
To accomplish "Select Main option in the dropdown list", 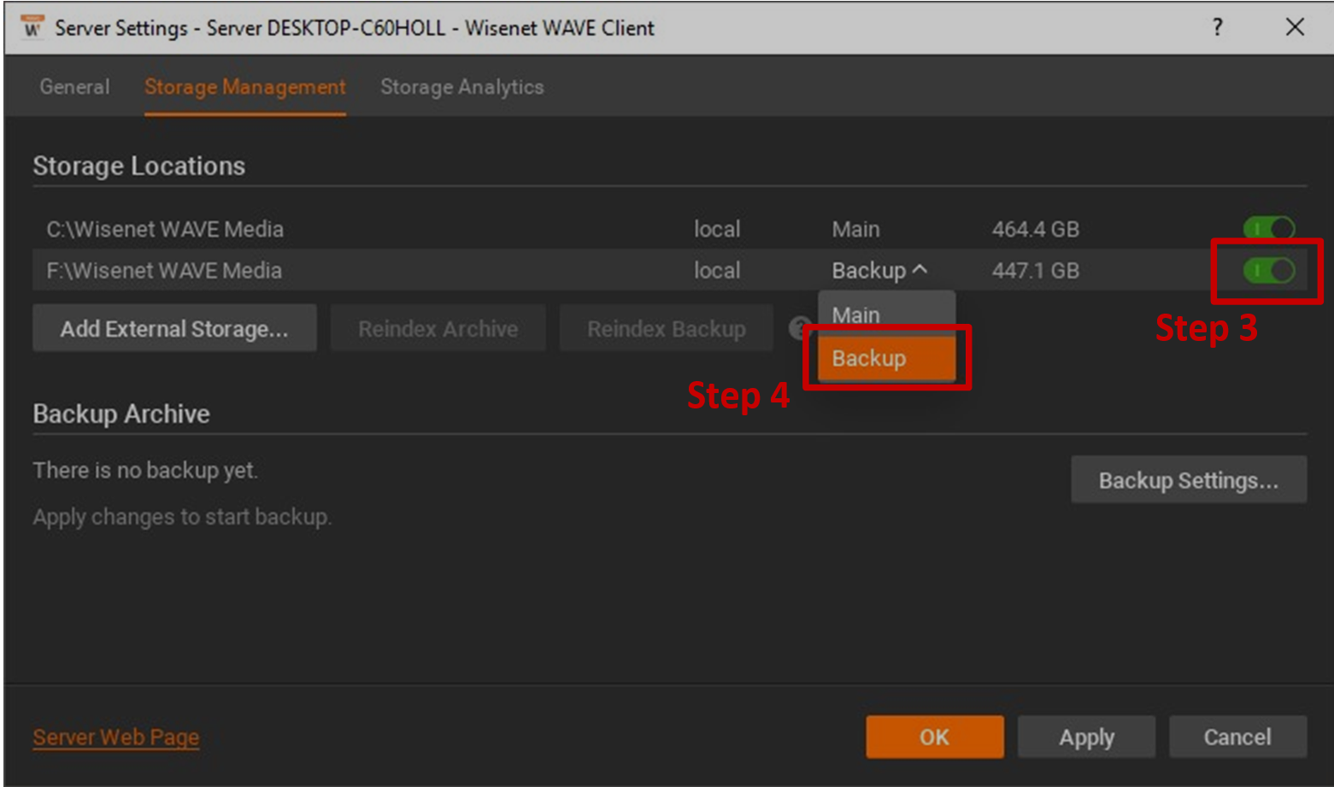I will pos(886,314).
